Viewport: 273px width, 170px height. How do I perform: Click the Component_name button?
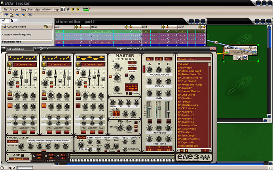(x=27, y=26)
